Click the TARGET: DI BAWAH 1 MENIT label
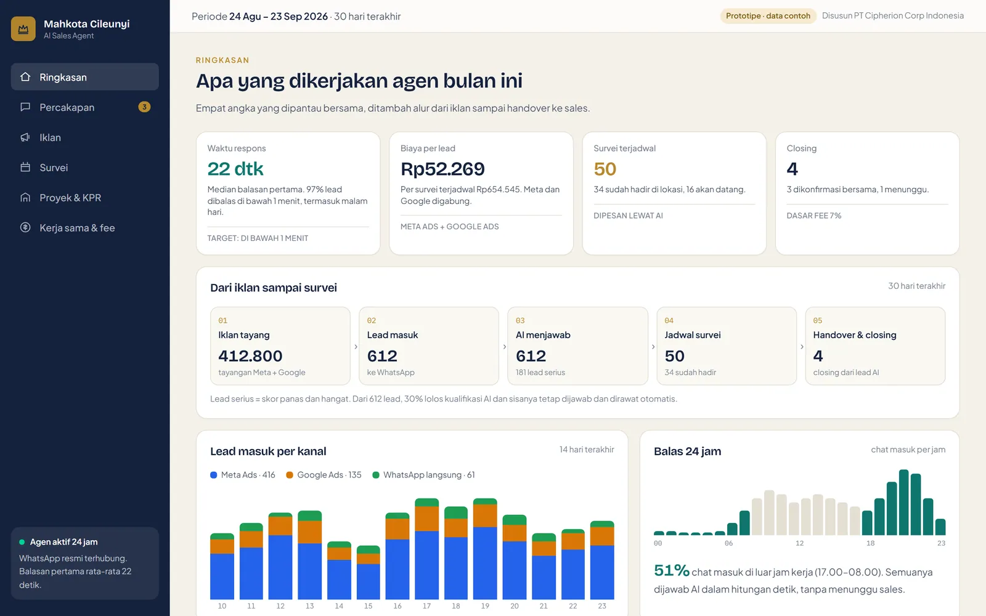This screenshot has width=986, height=616. 258,238
